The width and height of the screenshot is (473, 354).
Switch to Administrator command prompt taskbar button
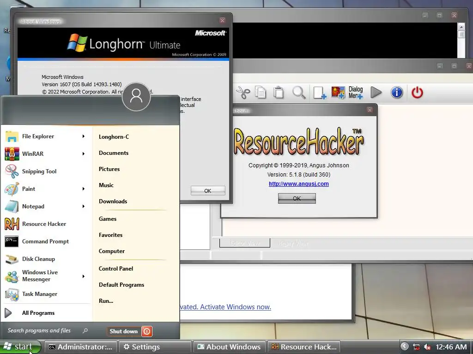(81, 347)
